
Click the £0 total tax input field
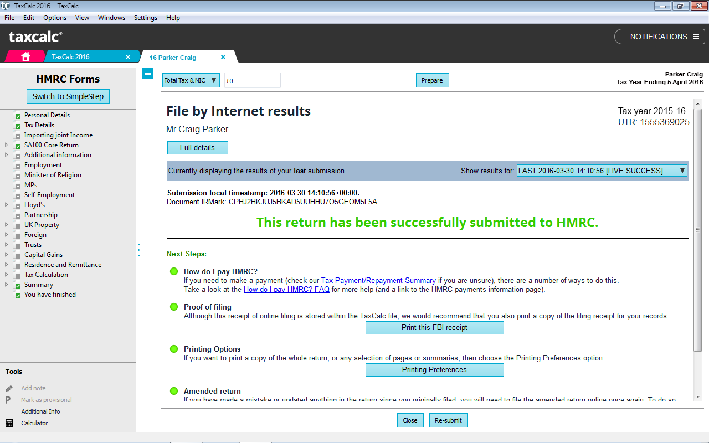click(253, 80)
